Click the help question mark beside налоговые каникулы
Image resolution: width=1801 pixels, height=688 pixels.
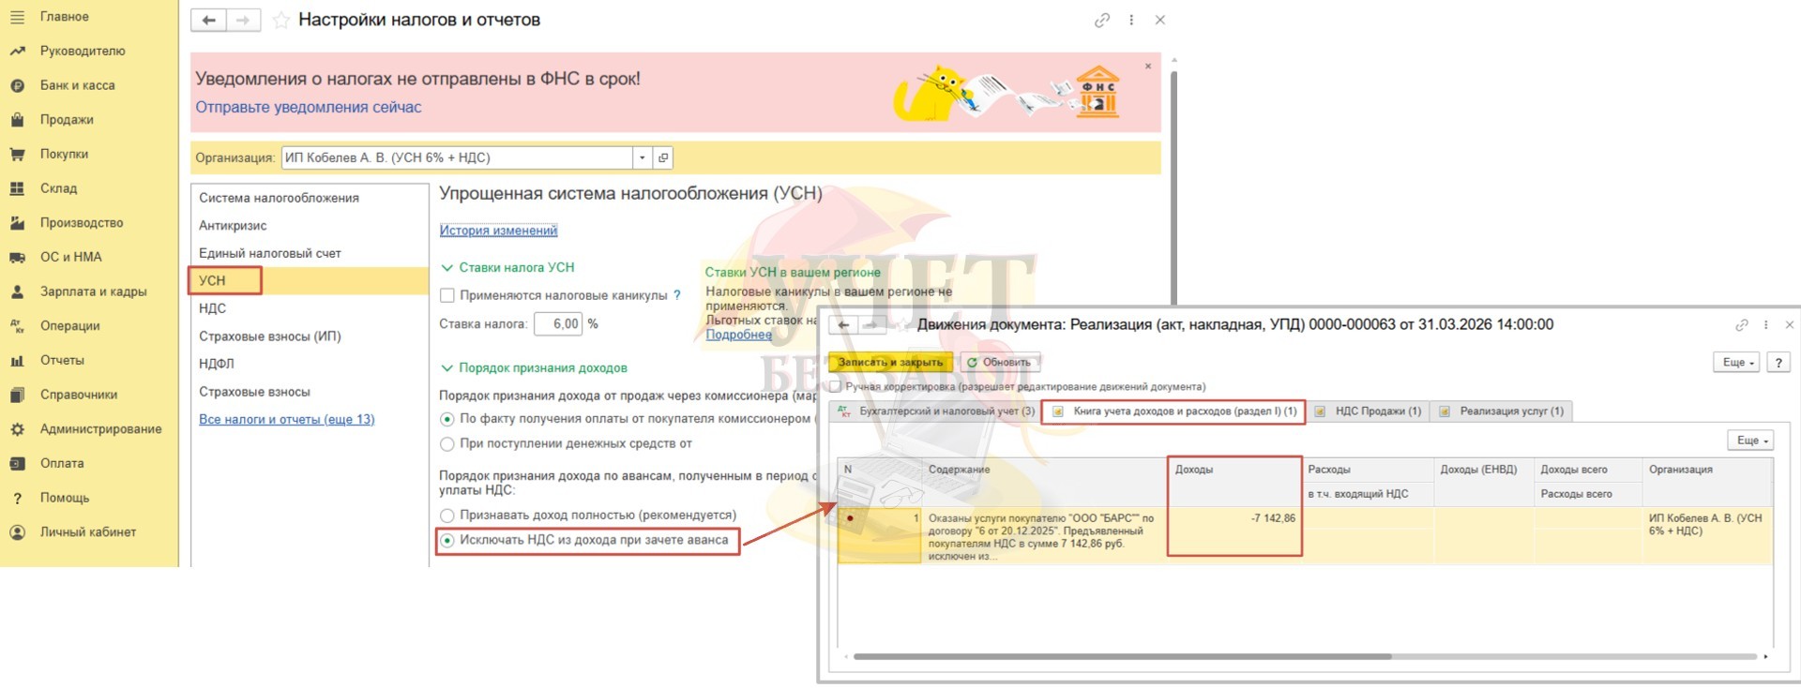(x=677, y=295)
